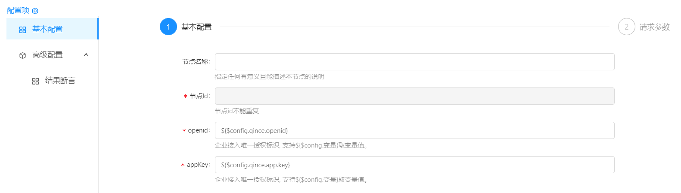Click the appKey field label
681x193 pixels.
tap(198, 165)
